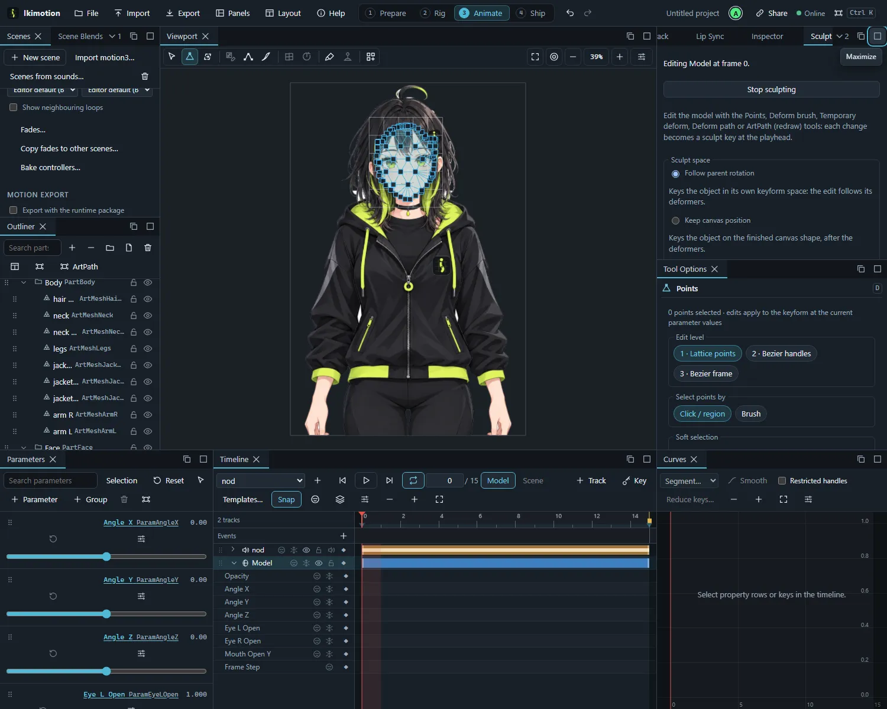Click the Undo arrow in the top bar
This screenshot has width=887, height=709.
[570, 13]
